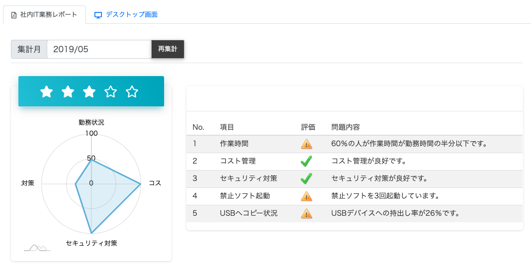Click the 問題内容 column header
Screen dimensions: 532x271
[346, 127]
